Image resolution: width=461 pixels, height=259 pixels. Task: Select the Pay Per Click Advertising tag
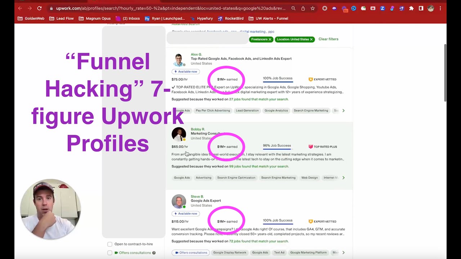[213, 110]
